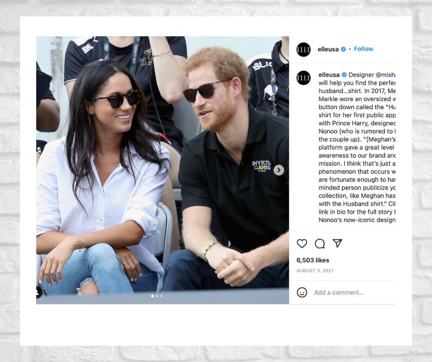Advance to next photo with arrow chevron
The image size is (432, 362).
point(279,170)
